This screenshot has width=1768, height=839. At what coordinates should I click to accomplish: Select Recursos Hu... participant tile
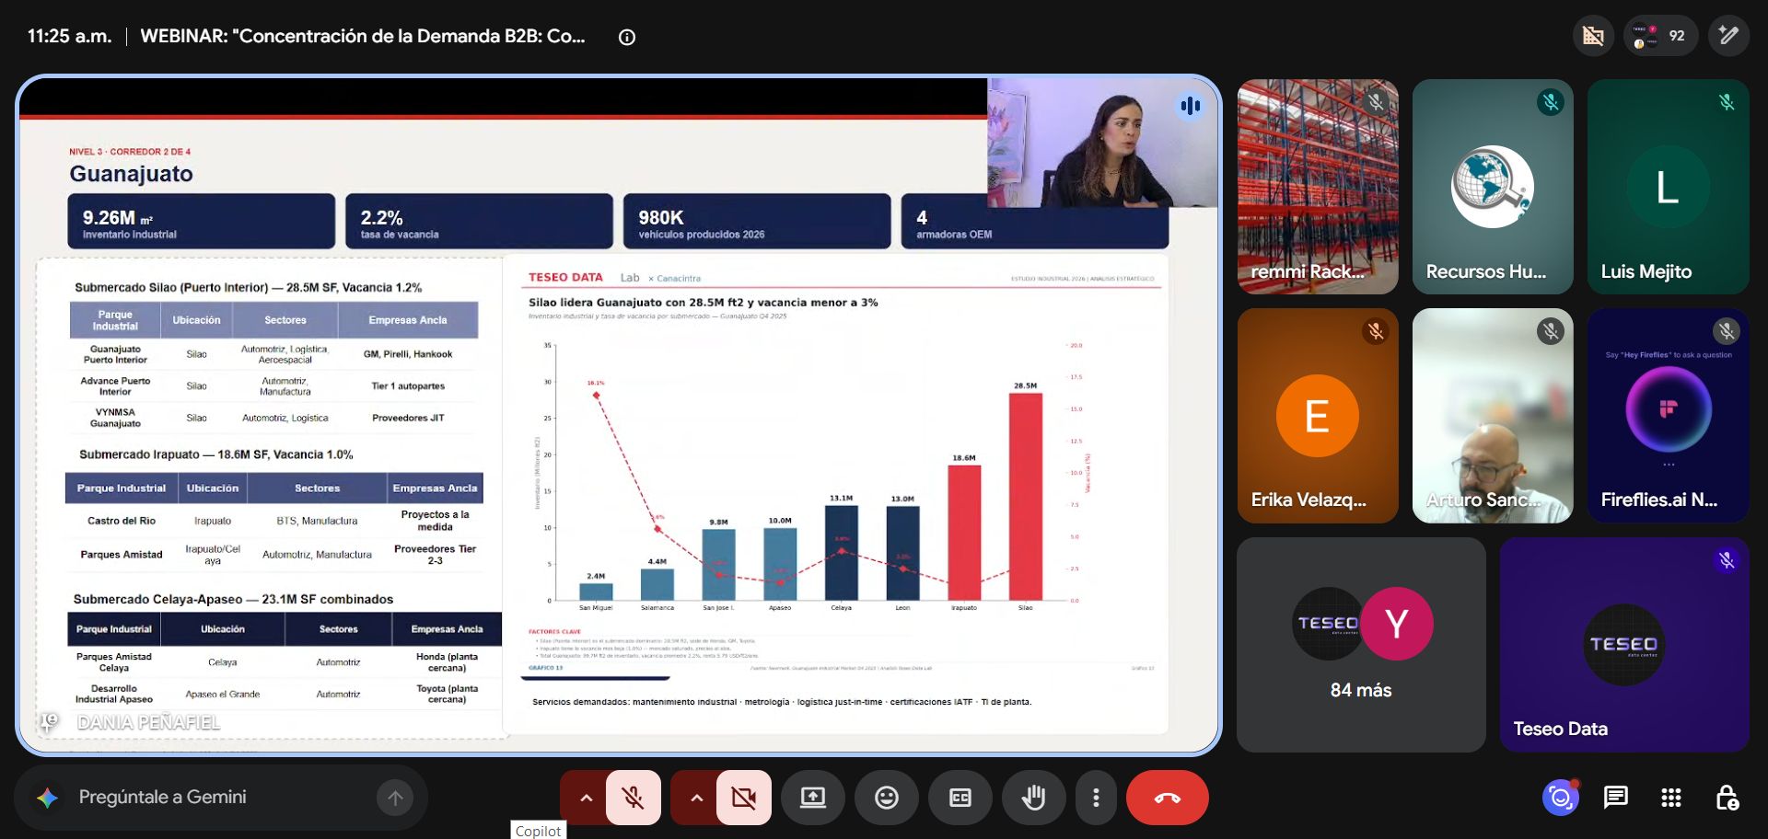point(1493,187)
